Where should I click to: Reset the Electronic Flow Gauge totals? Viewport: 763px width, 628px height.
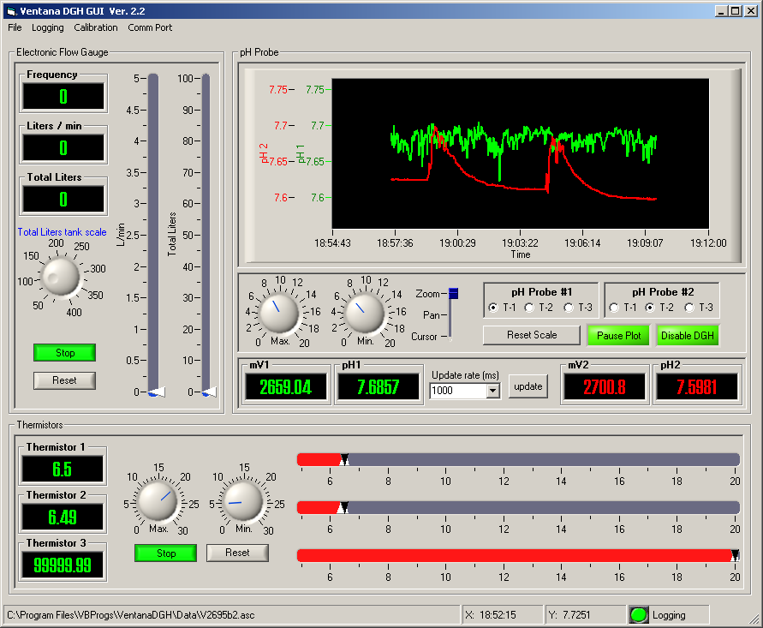pyautogui.click(x=65, y=380)
